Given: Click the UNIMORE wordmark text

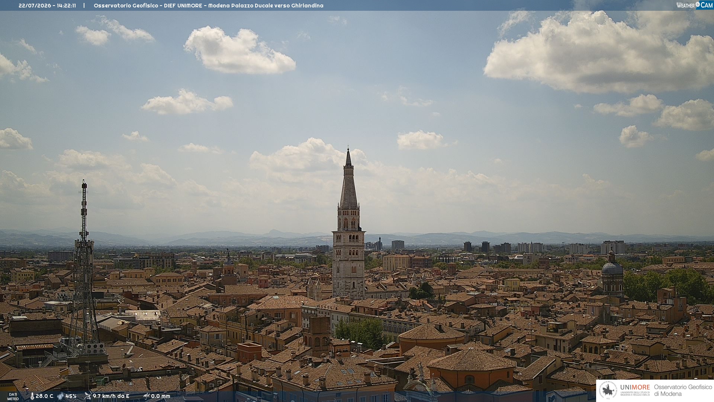Looking at the screenshot, I should (x=635, y=387).
